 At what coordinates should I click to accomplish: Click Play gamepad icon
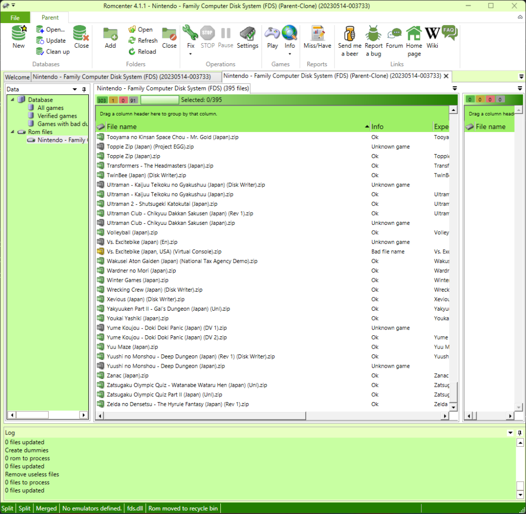[272, 37]
